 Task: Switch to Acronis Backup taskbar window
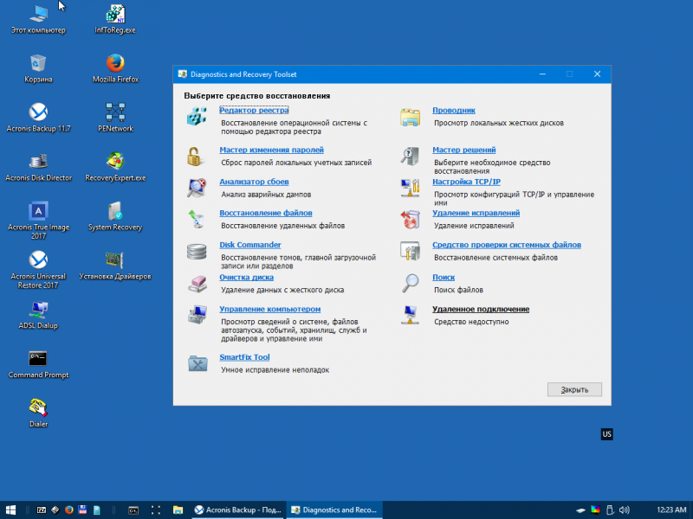point(237,510)
